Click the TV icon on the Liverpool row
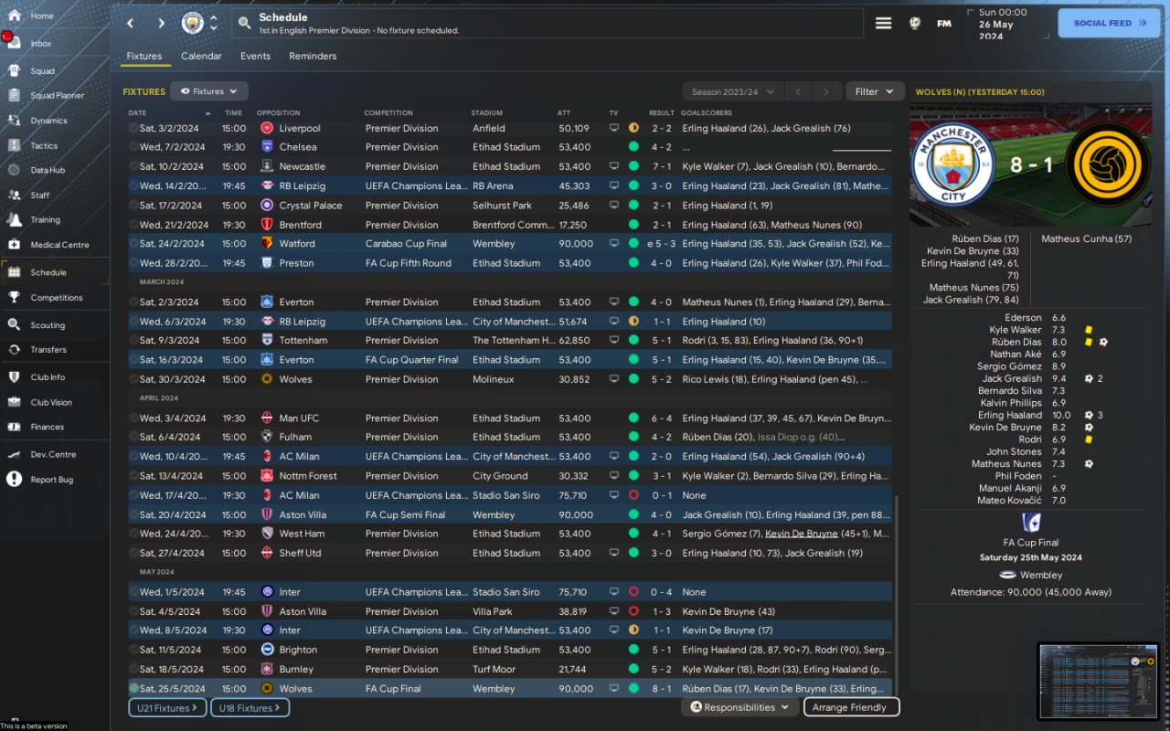1170x731 pixels. (614, 128)
